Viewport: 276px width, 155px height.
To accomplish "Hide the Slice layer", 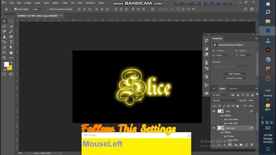I will [x=214, y=111].
